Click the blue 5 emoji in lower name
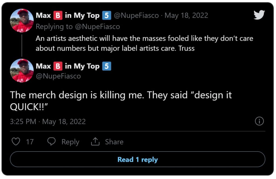Viewport: 276px width, 179px height. coord(106,66)
